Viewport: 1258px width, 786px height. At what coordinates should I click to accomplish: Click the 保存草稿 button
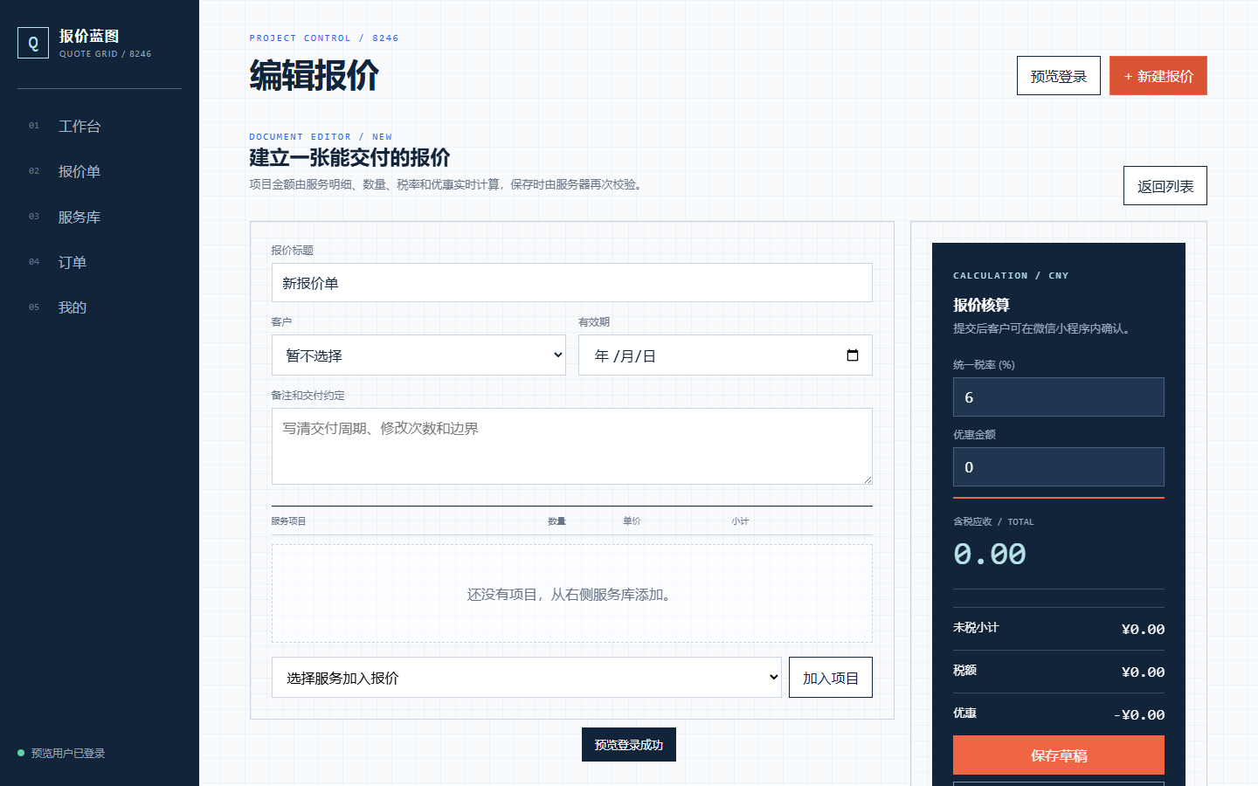tap(1059, 755)
